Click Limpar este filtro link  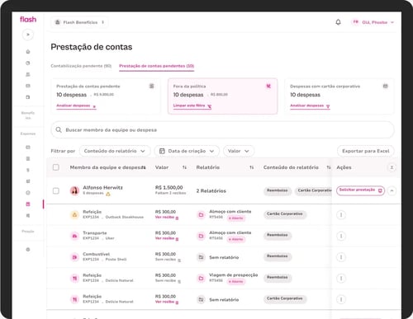point(192,106)
